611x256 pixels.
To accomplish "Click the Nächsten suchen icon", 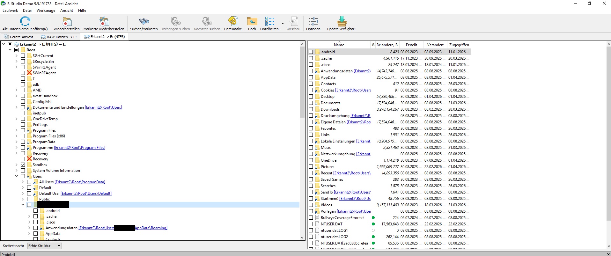I will pos(207,21).
